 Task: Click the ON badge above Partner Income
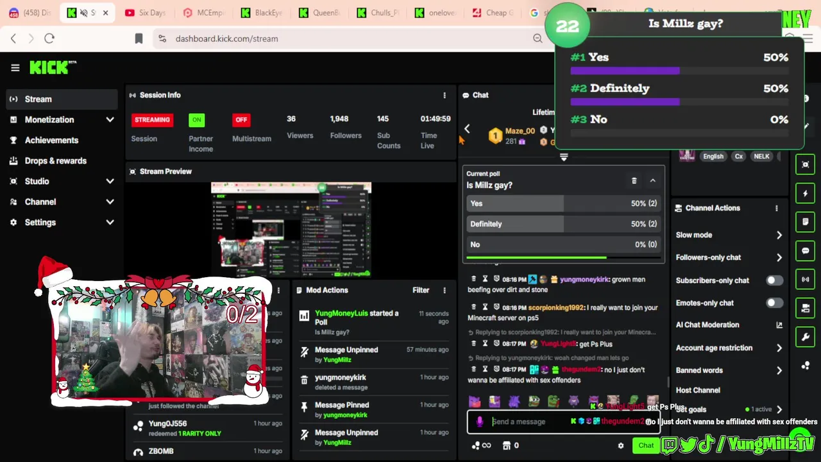pos(197,119)
